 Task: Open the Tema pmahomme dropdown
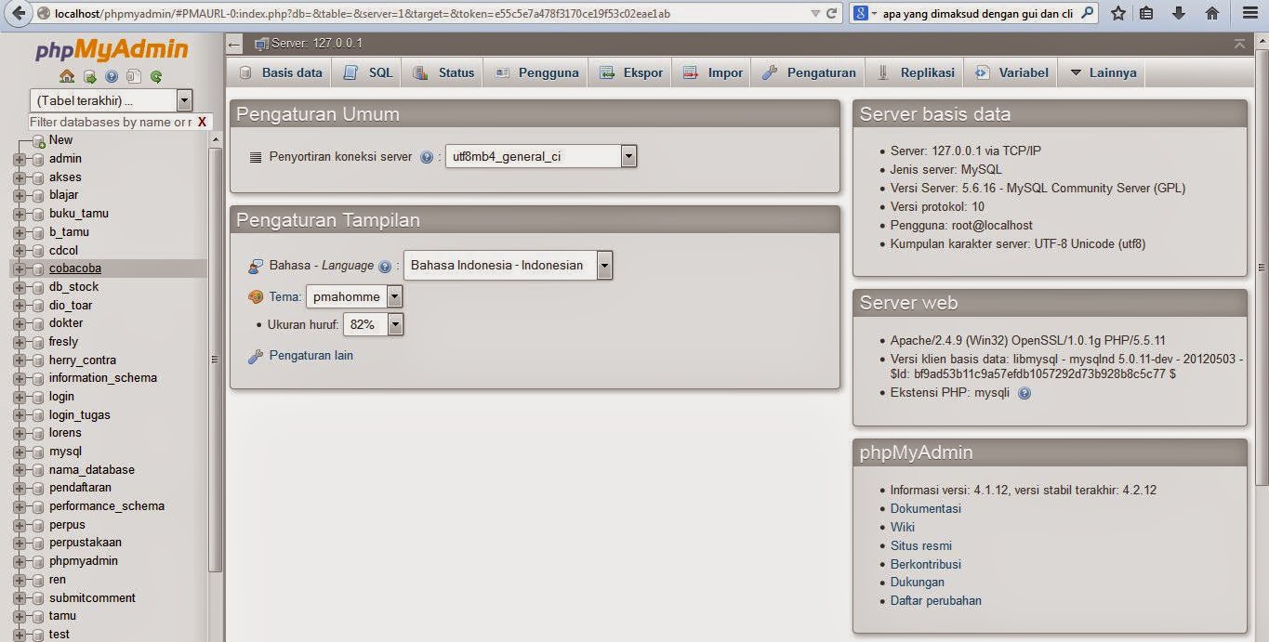coord(353,296)
